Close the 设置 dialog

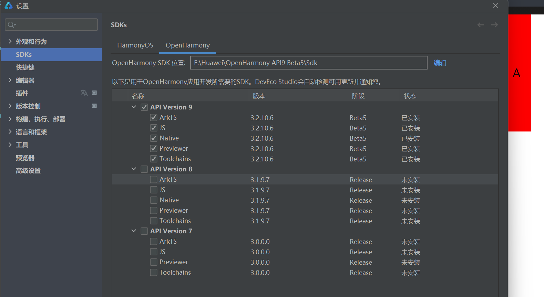(x=496, y=6)
